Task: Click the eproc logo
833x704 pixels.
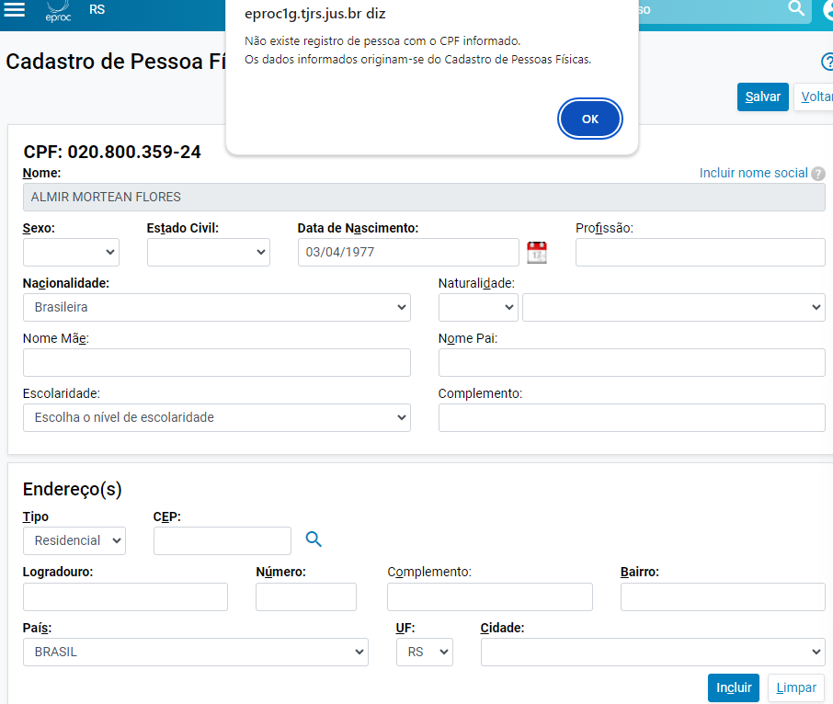Action: tap(57, 11)
